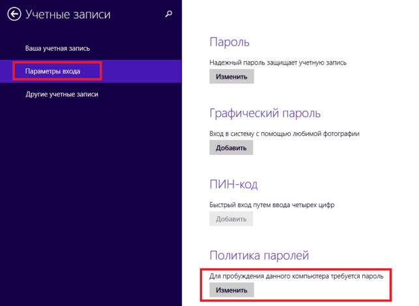Click Изменить under Политика паролей
Screen dimensions: 419x306
(231, 290)
